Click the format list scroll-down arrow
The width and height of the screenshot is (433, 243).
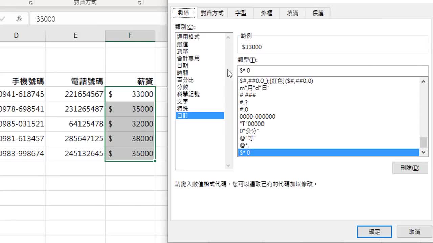pyautogui.click(x=424, y=152)
